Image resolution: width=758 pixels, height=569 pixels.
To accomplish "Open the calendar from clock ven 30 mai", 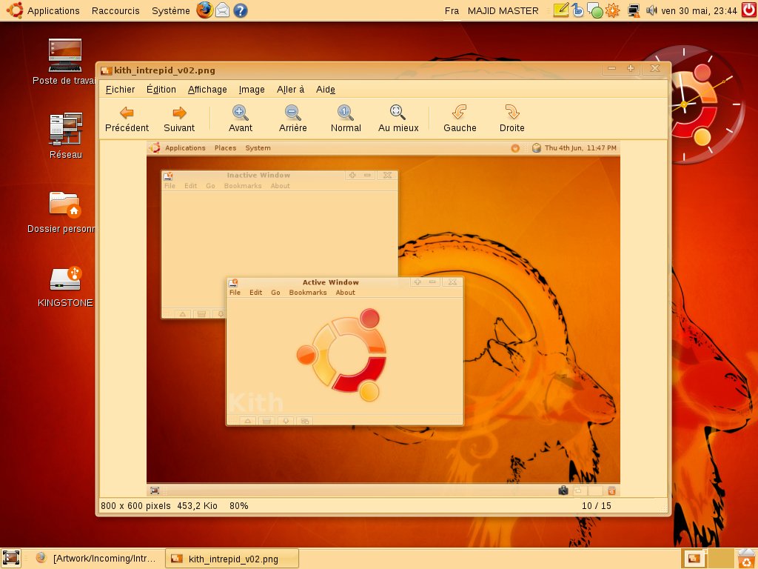I will [x=699, y=10].
